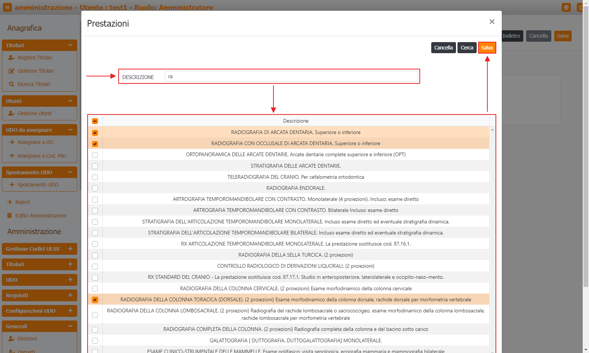This screenshot has height=353, width=589.
Task: Click the DESCRIZIONE search input field
Action: pyautogui.click(x=291, y=76)
